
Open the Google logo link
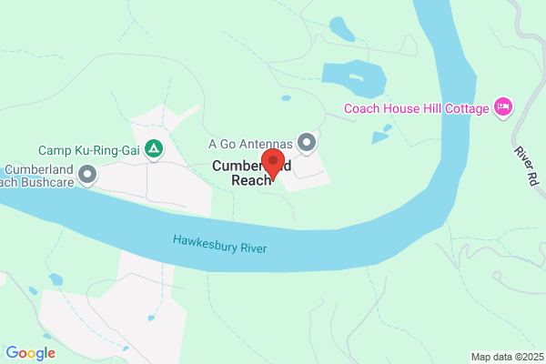31,353
